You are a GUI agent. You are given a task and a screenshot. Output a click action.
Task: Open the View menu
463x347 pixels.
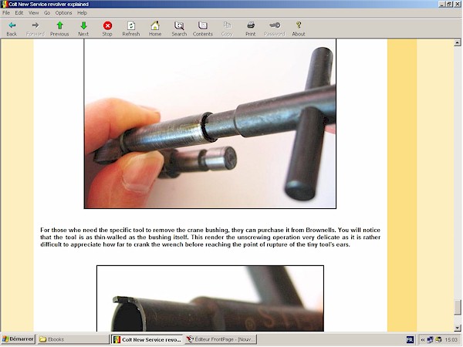pos(33,12)
